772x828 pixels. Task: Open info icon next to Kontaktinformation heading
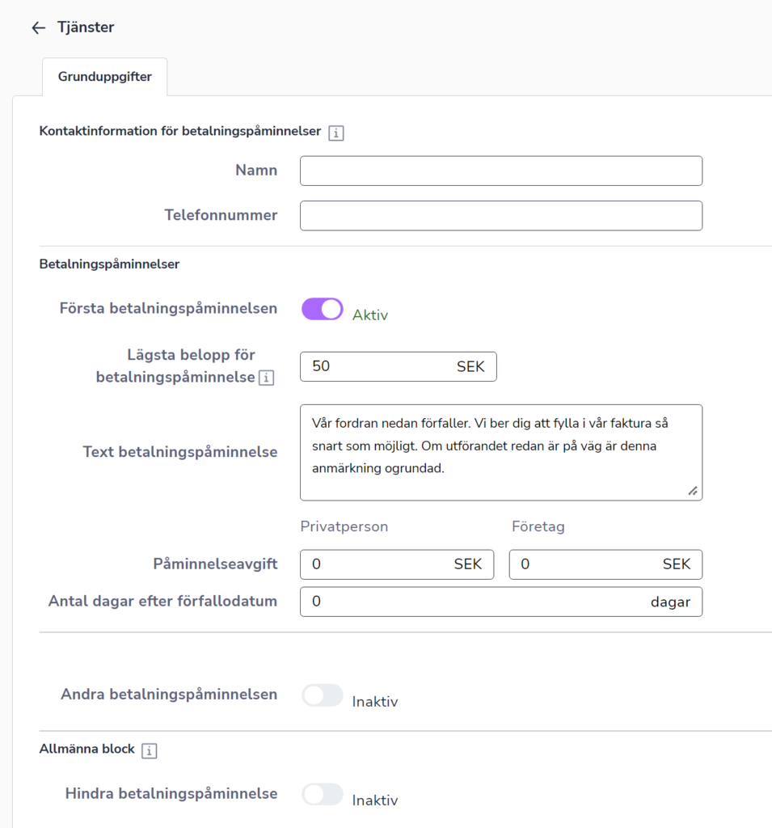pyautogui.click(x=335, y=133)
